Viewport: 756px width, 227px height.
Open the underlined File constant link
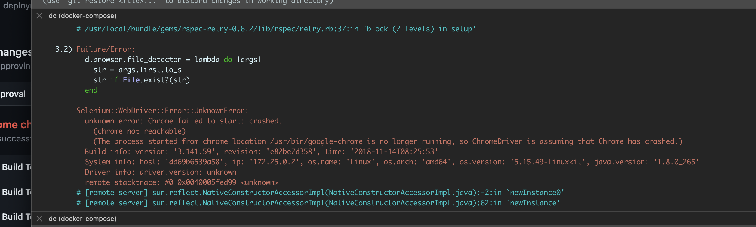[131, 80]
